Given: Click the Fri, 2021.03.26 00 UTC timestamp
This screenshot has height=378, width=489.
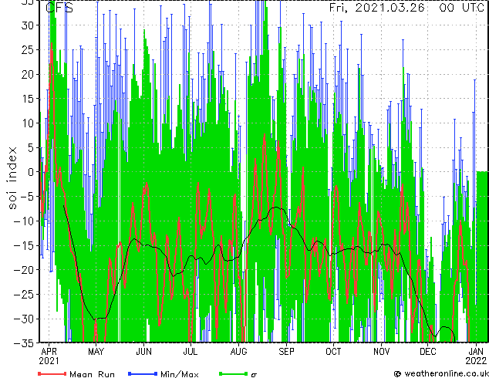Looking at the screenshot, I should pyautogui.click(x=406, y=8).
